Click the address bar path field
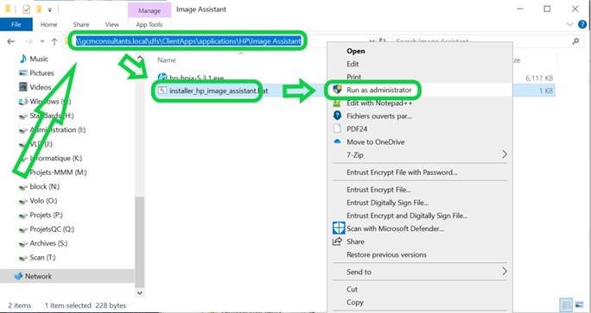This screenshot has width=591, height=313. (188, 41)
